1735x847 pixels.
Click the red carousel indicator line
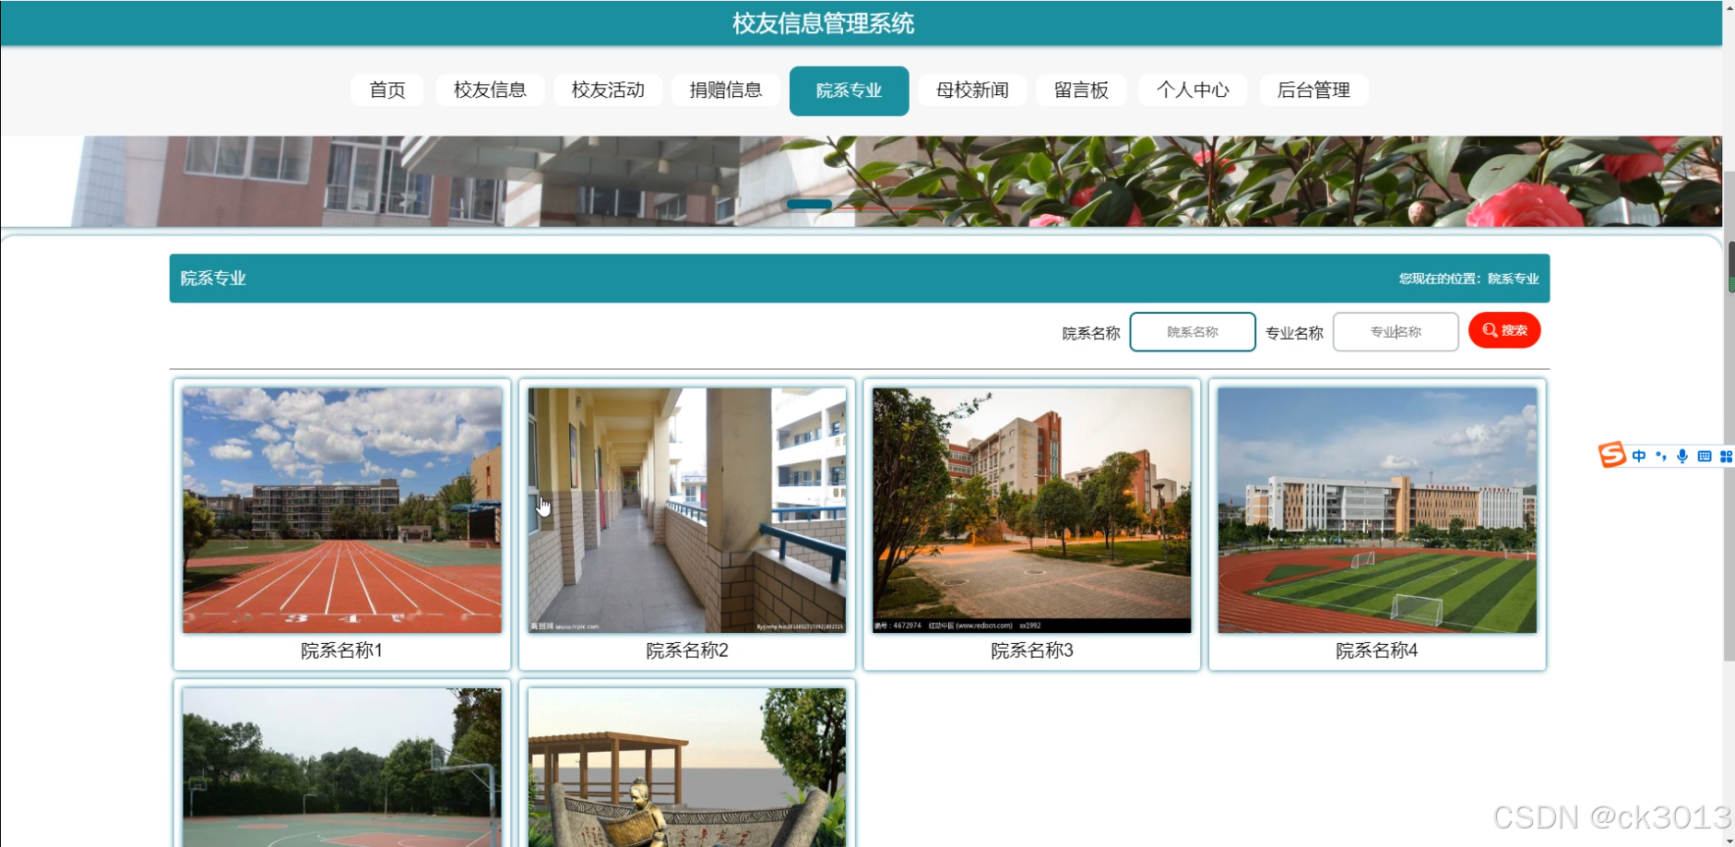click(885, 209)
